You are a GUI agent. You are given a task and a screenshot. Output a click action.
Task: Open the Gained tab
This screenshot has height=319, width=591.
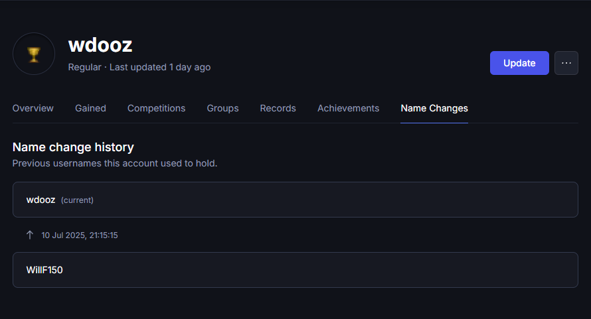click(x=90, y=108)
